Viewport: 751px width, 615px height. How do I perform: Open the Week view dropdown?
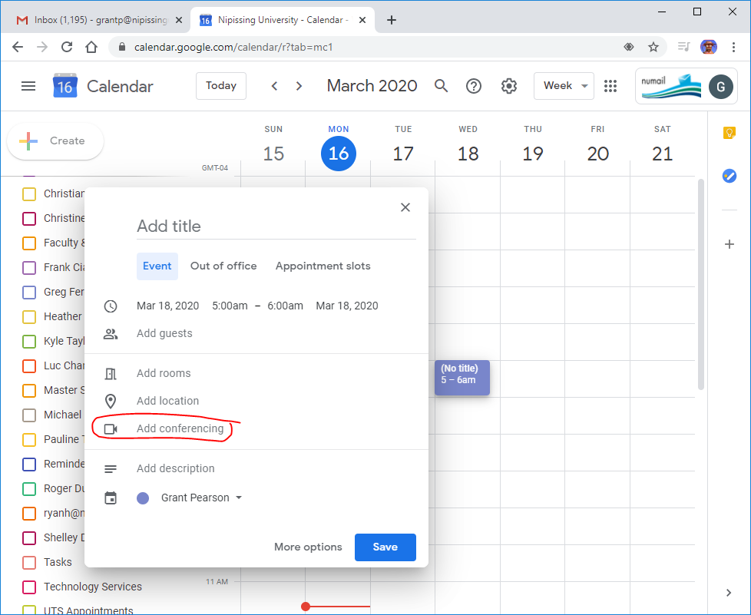tap(564, 86)
